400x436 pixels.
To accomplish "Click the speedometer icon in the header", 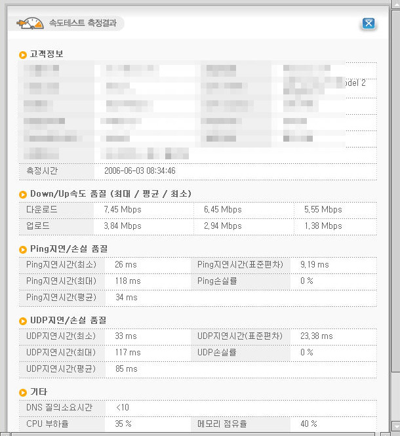I will pyautogui.click(x=31, y=24).
